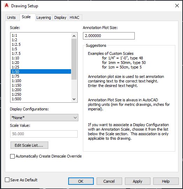Click the Scale Value field
This screenshot has height=189, width=183.
point(44,134)
